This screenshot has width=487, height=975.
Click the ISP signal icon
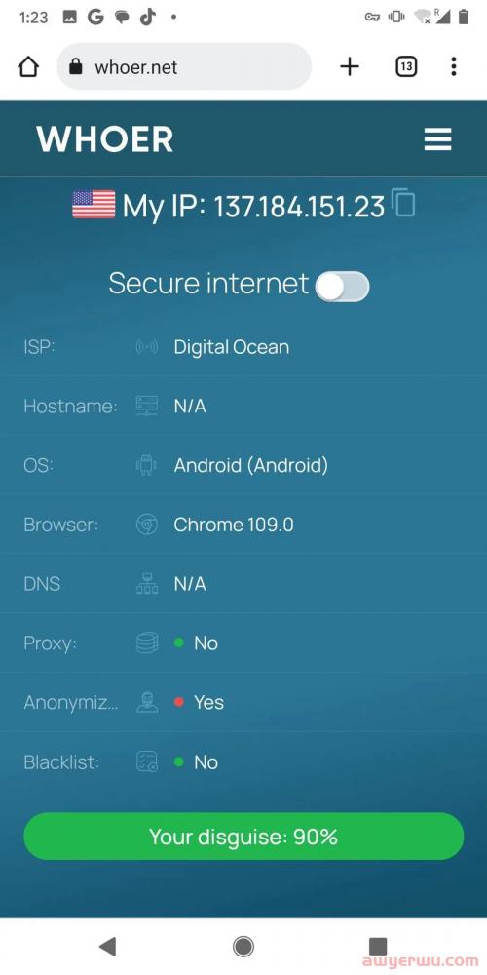coord(147,347)
